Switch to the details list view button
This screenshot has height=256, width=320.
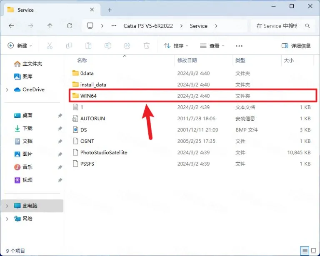[x=305, y=251]
